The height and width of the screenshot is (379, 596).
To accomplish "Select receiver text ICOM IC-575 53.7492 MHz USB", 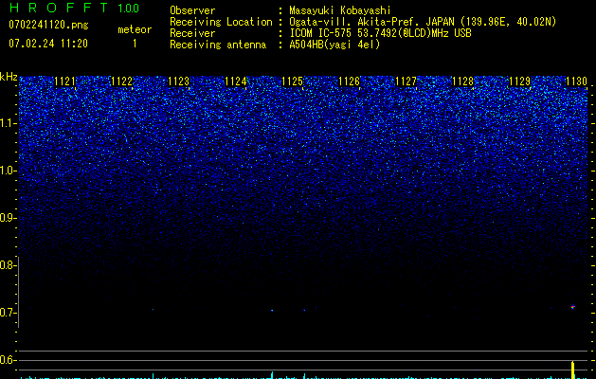I will tap(380, 33).
